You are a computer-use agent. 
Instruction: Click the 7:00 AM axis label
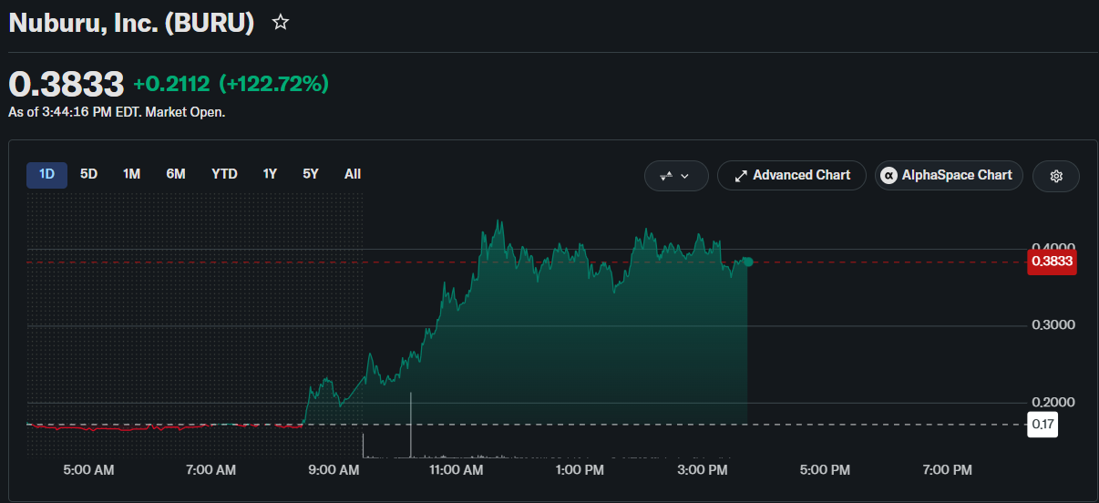[211, 470]
